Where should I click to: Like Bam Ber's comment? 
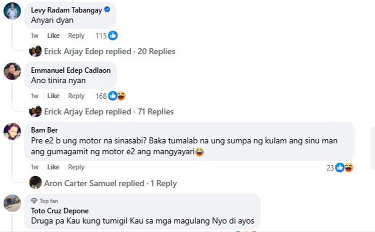[53, 167]
